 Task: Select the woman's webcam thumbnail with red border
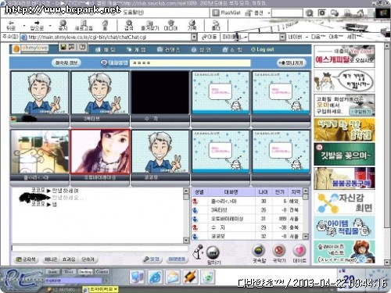pyautogui.click(x=100, y=152)
